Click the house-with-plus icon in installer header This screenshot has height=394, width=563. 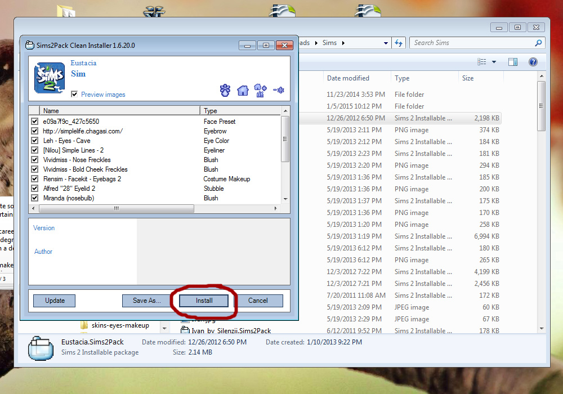tap(260, 91)
